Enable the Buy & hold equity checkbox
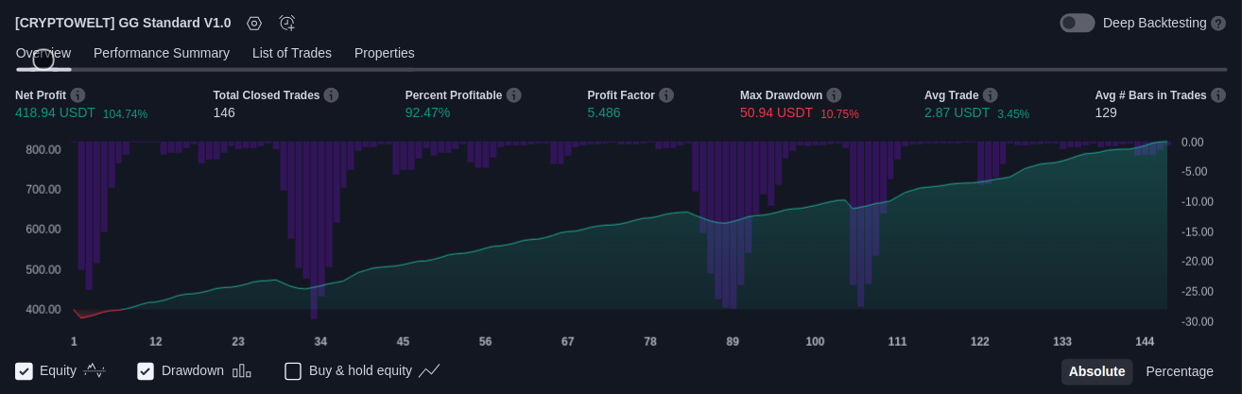Screen dimensions: 1242x394 pyautogui.click(x=293, y=371)
